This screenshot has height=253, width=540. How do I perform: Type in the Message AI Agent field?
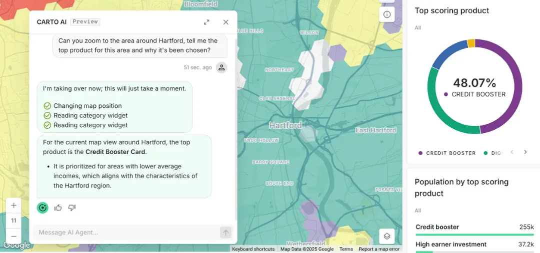click(x=125, y=233)
